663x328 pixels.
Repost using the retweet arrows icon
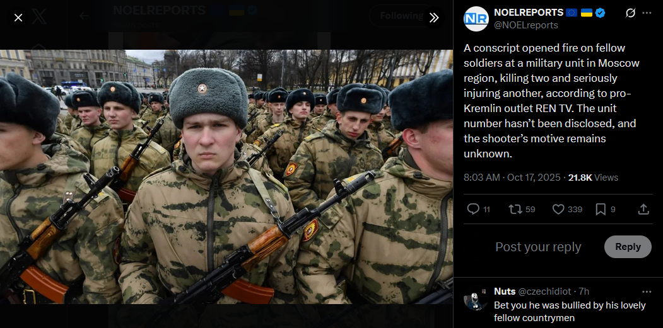[515, 209]
